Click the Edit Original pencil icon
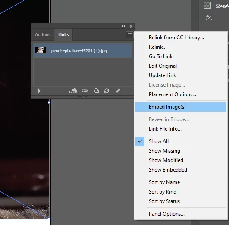This screenshot has height=225, width=229. pyautogui.click(x=118, y=91)
